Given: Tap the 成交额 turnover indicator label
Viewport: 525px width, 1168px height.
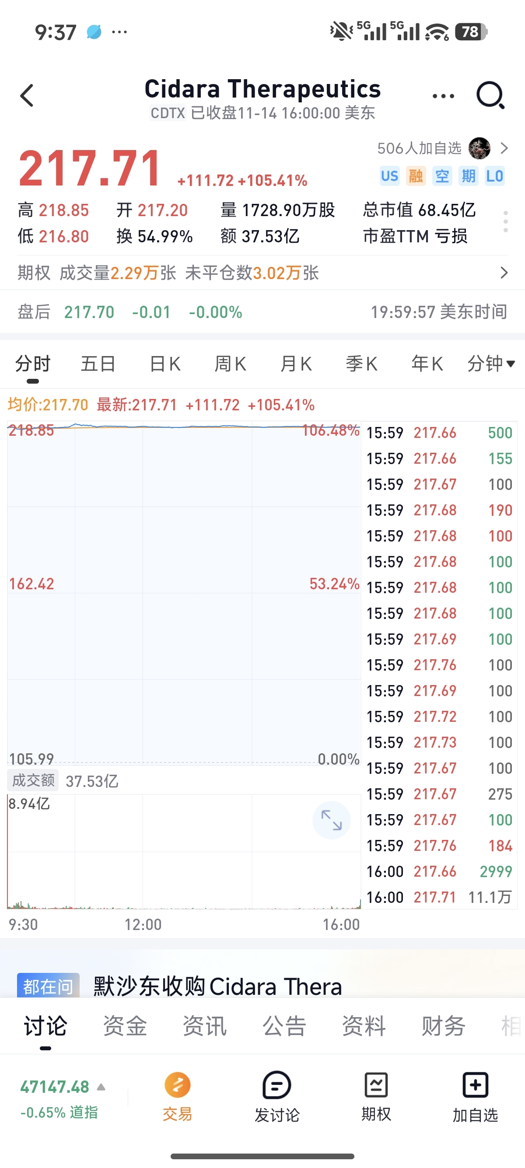Looking at the screenshot, I should point(33,780).
